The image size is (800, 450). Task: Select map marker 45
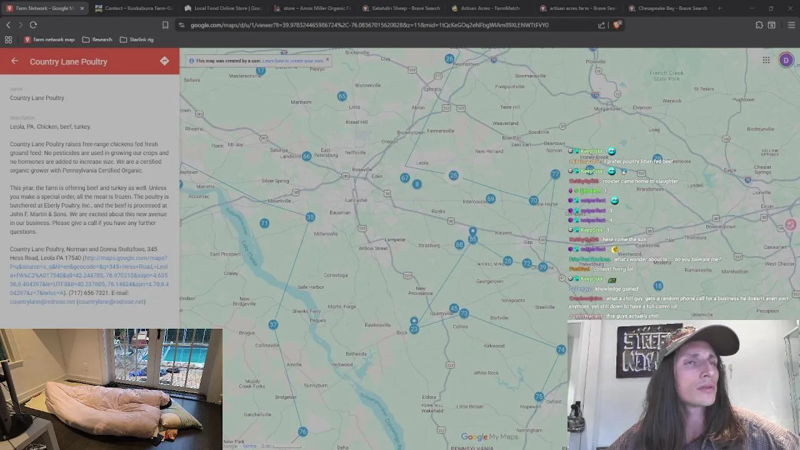pos(454,309)
